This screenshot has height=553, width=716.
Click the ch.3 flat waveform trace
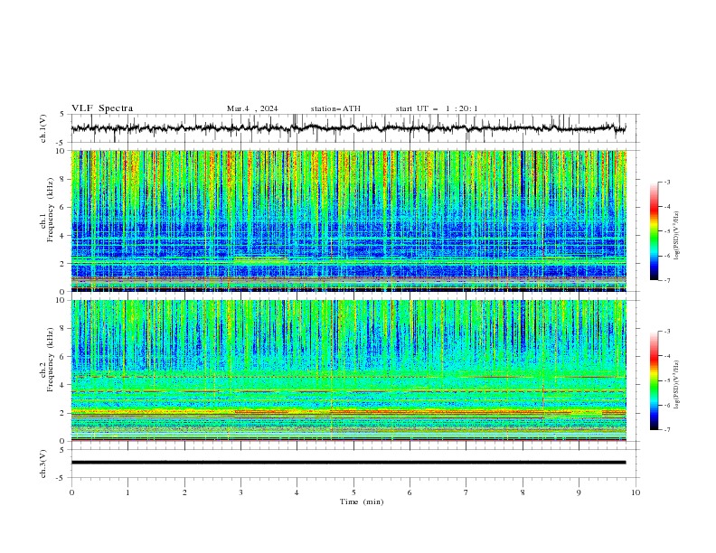tap(348, 463)
